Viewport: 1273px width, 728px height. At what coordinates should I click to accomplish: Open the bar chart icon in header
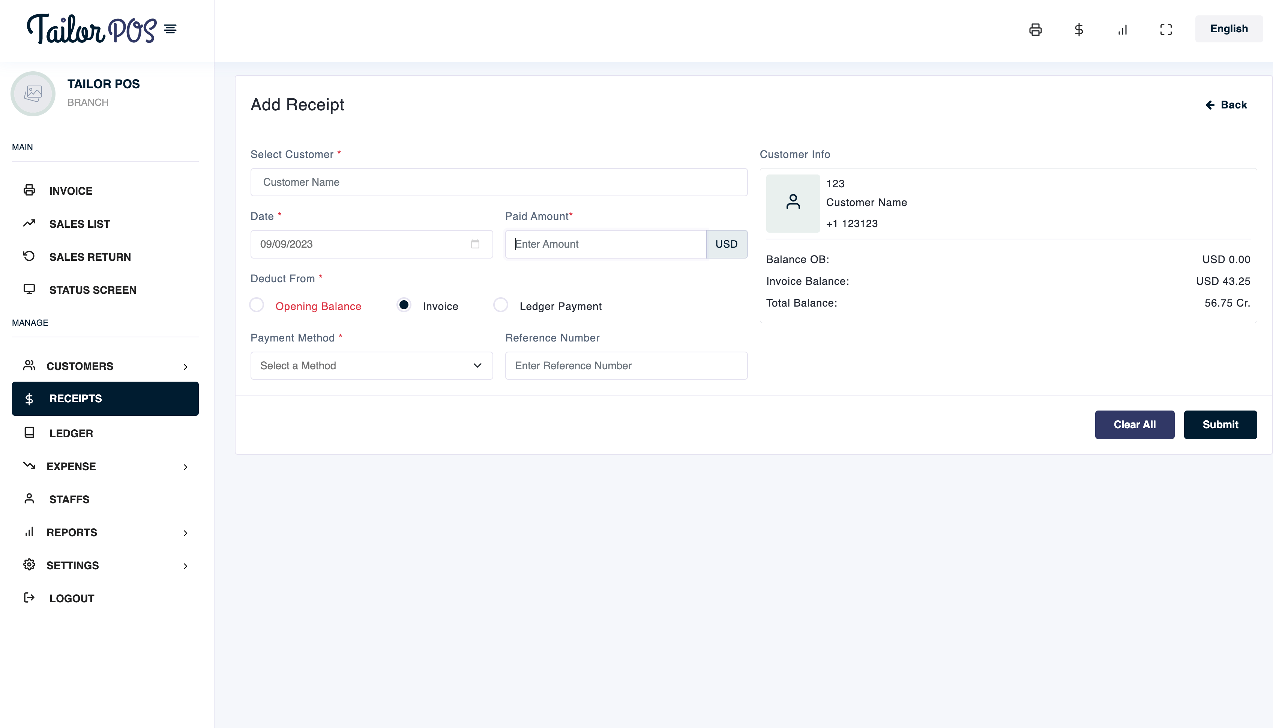(1122, 30)
